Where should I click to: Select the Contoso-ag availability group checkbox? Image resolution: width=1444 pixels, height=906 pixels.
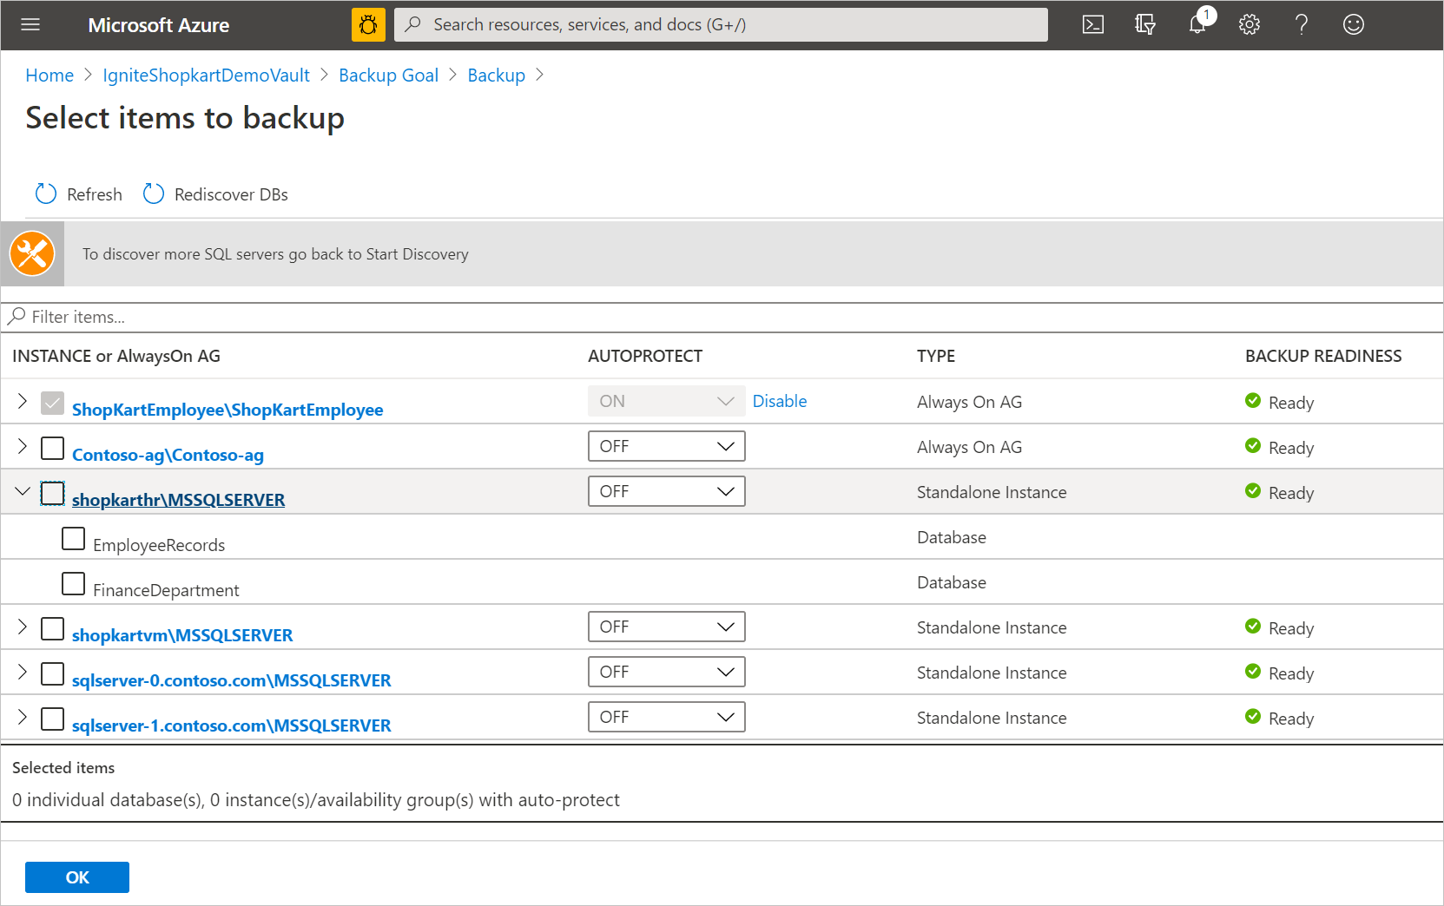(x=52, y=447)
